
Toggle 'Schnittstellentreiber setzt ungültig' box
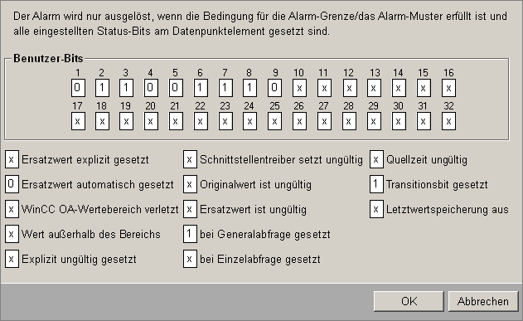190,159
